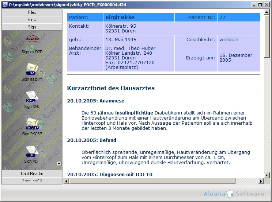Launch the Sign PKCS7 option

32,123
